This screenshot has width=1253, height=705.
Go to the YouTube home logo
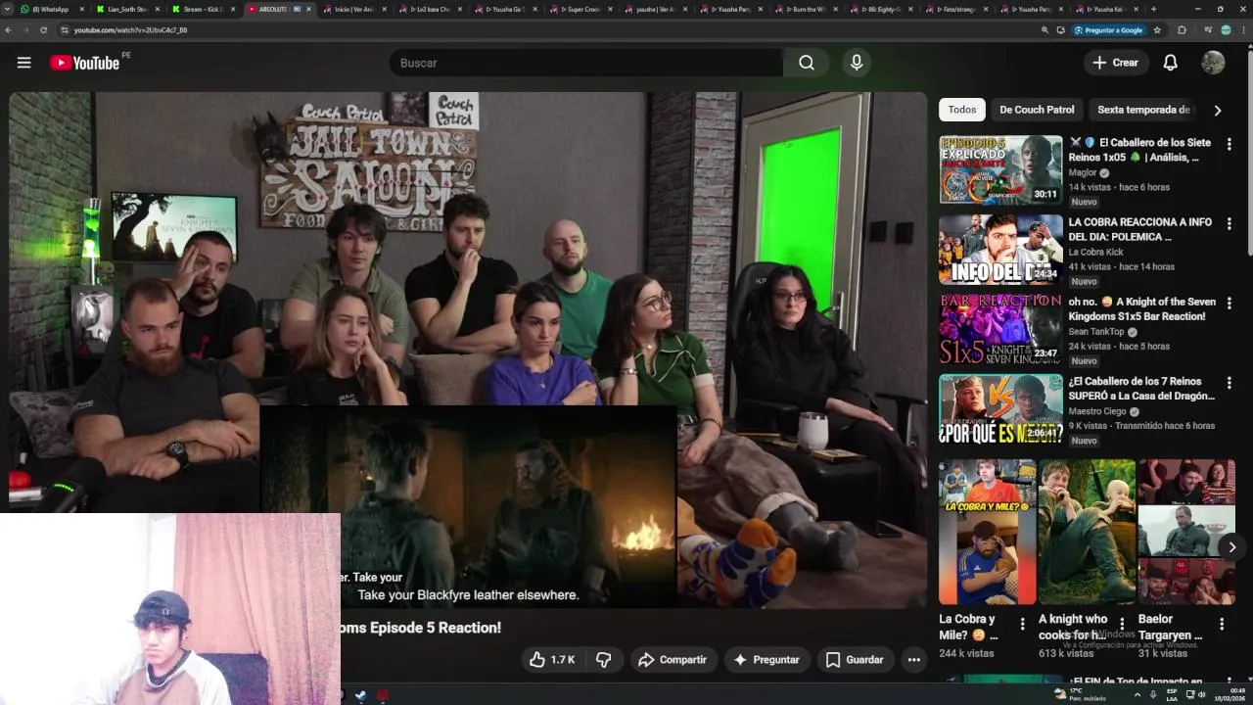[x=85, y=63]
